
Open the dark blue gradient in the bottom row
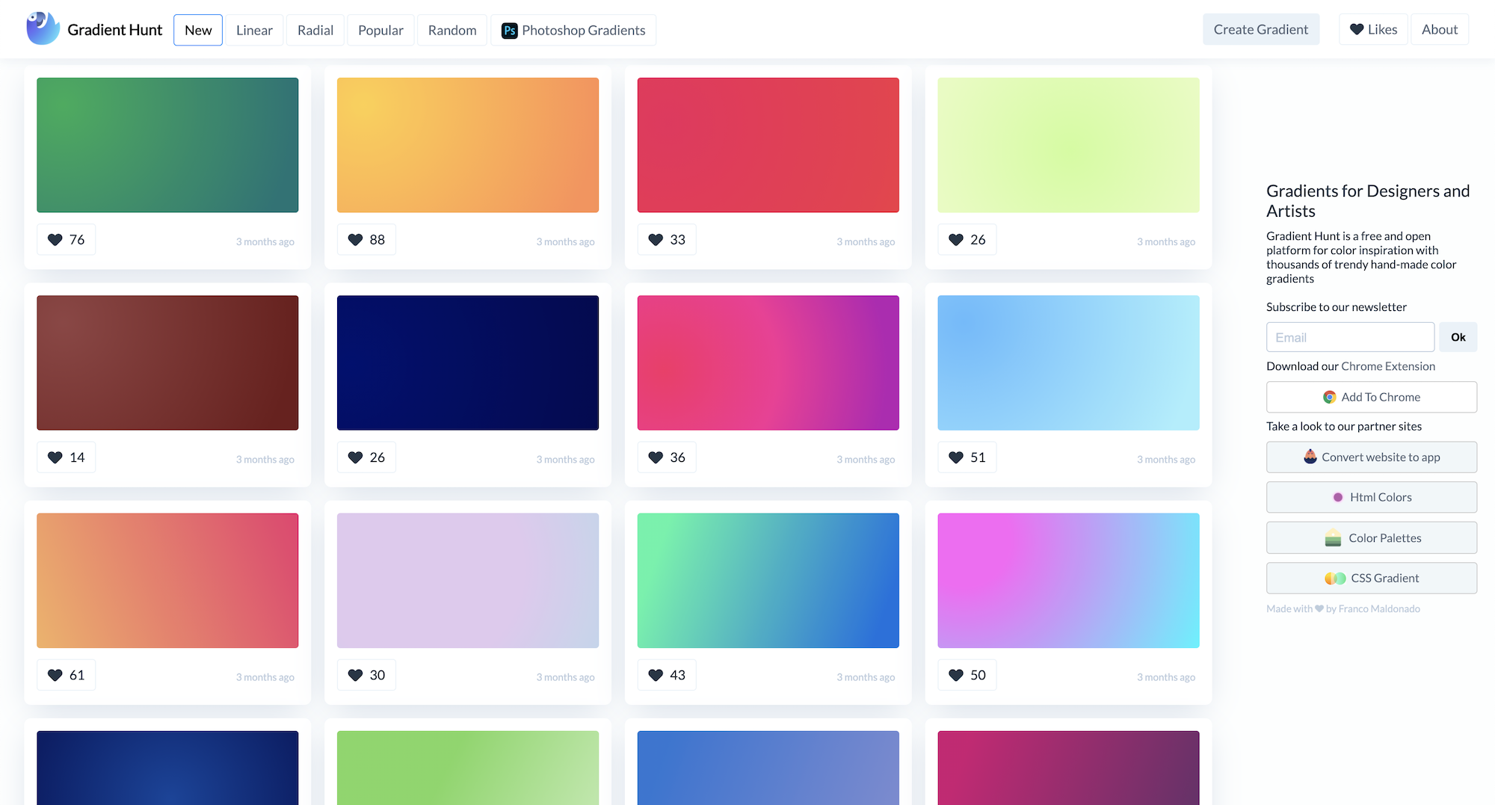[167, 768]
